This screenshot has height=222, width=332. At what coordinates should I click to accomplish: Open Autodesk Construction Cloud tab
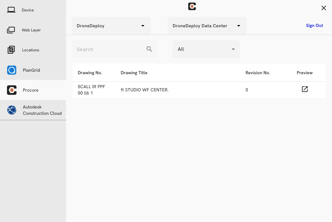click(33, 110)
